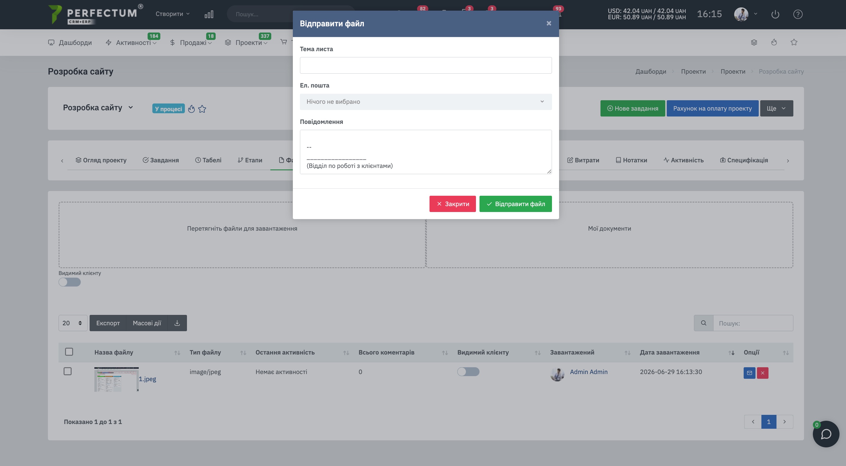Click the Perfectum CRM+ERP logo

[95, 14]
